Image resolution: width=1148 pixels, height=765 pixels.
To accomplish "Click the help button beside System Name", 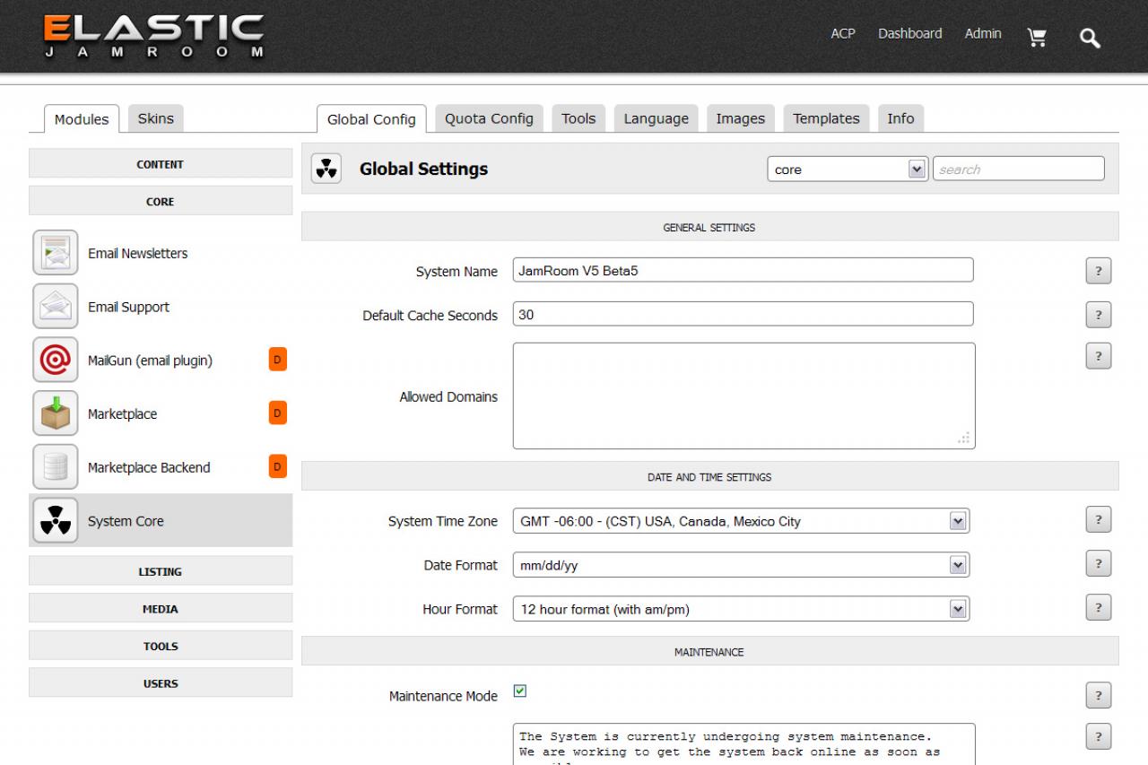I will tap(1098, 271).
